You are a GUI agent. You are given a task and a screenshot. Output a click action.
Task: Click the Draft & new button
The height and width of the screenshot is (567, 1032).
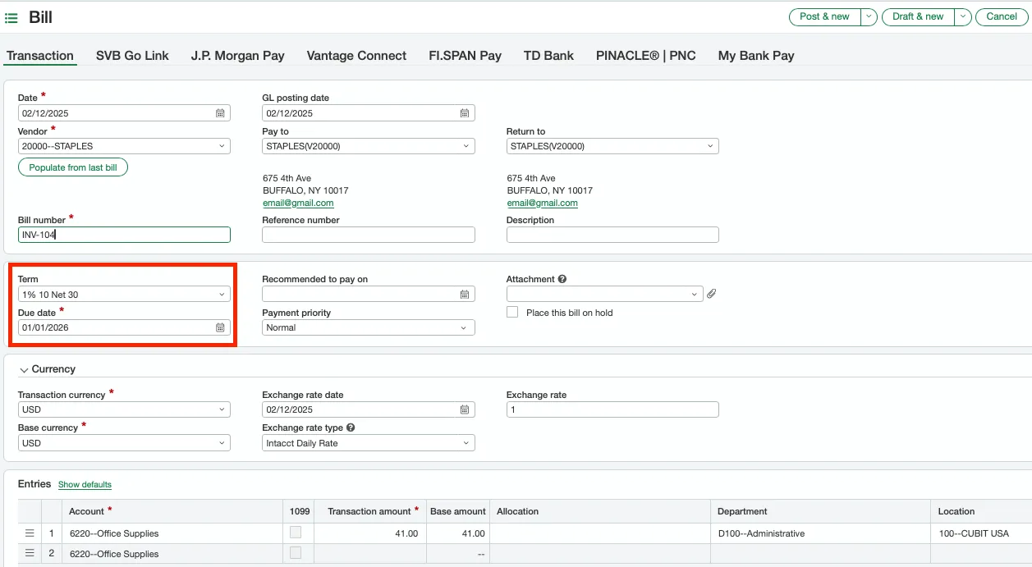click(919, 16)
